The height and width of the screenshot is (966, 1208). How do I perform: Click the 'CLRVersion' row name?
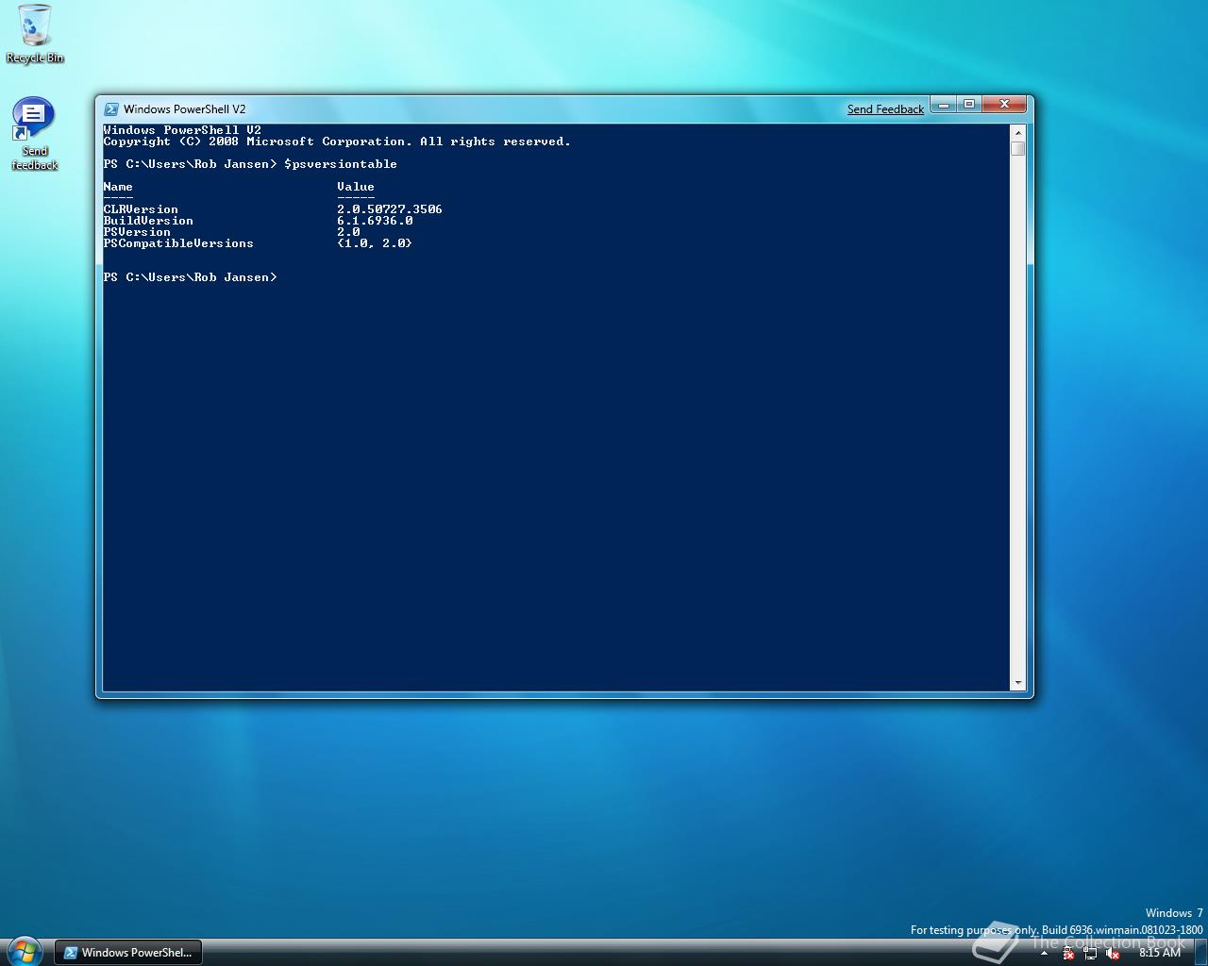(x=141, y=209)
